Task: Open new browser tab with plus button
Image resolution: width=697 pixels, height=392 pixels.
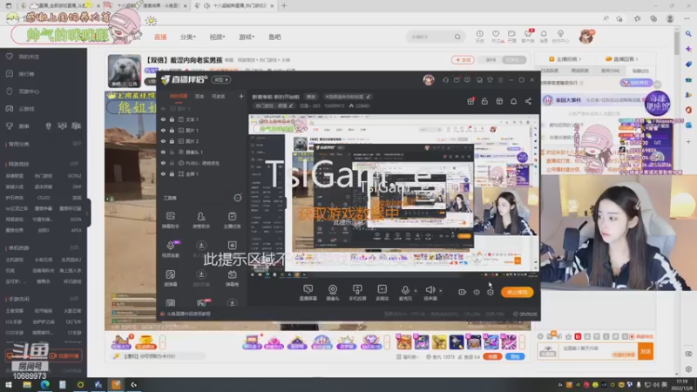Action: [284, 6]
